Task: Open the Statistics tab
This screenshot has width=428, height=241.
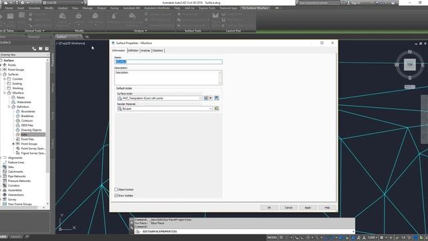Action: (x=158, y=51)
